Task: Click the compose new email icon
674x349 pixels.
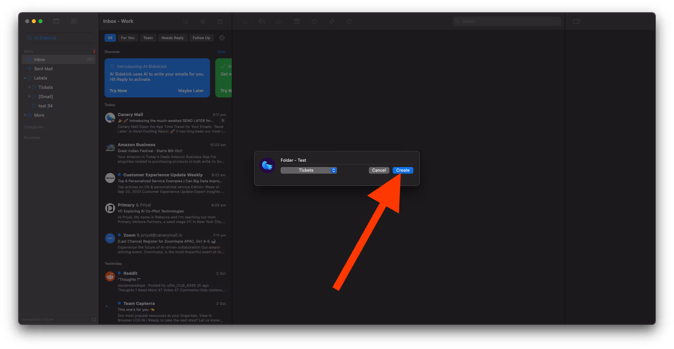Action: (220, 21)
